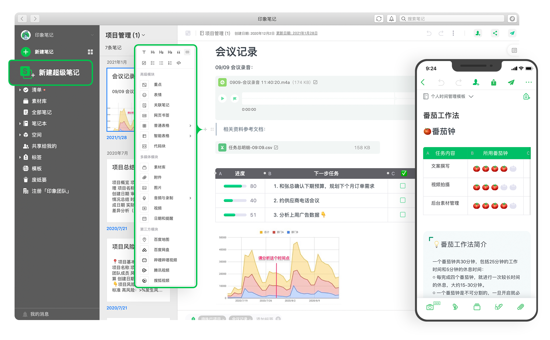
Task: Expand 音频与录制 submenu arrow
Action: (190, 198)
